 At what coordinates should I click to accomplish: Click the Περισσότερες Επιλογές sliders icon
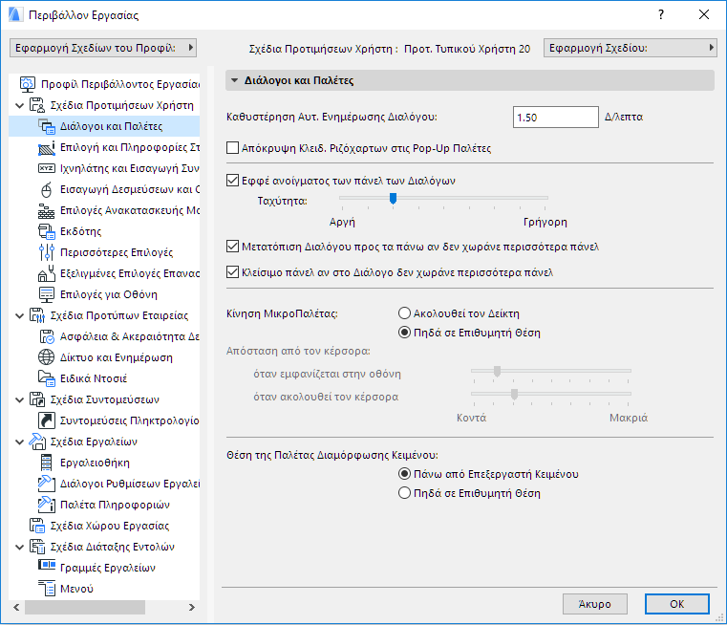pyautogui.click(x=47, y=252)
